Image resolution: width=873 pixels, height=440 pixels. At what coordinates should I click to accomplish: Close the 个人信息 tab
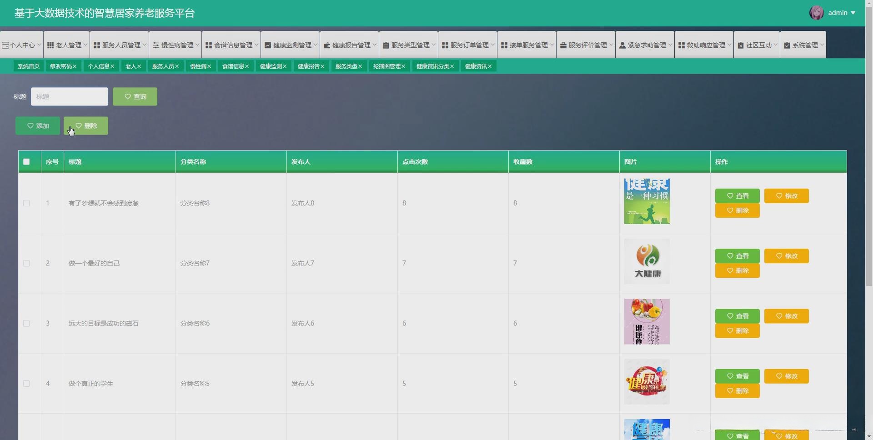(112, 66)
